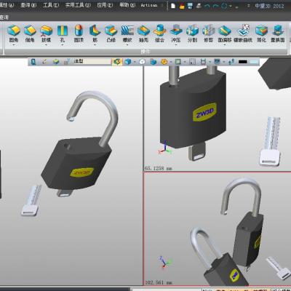Choose the 拔模 draft tool

tap(46, 33)
